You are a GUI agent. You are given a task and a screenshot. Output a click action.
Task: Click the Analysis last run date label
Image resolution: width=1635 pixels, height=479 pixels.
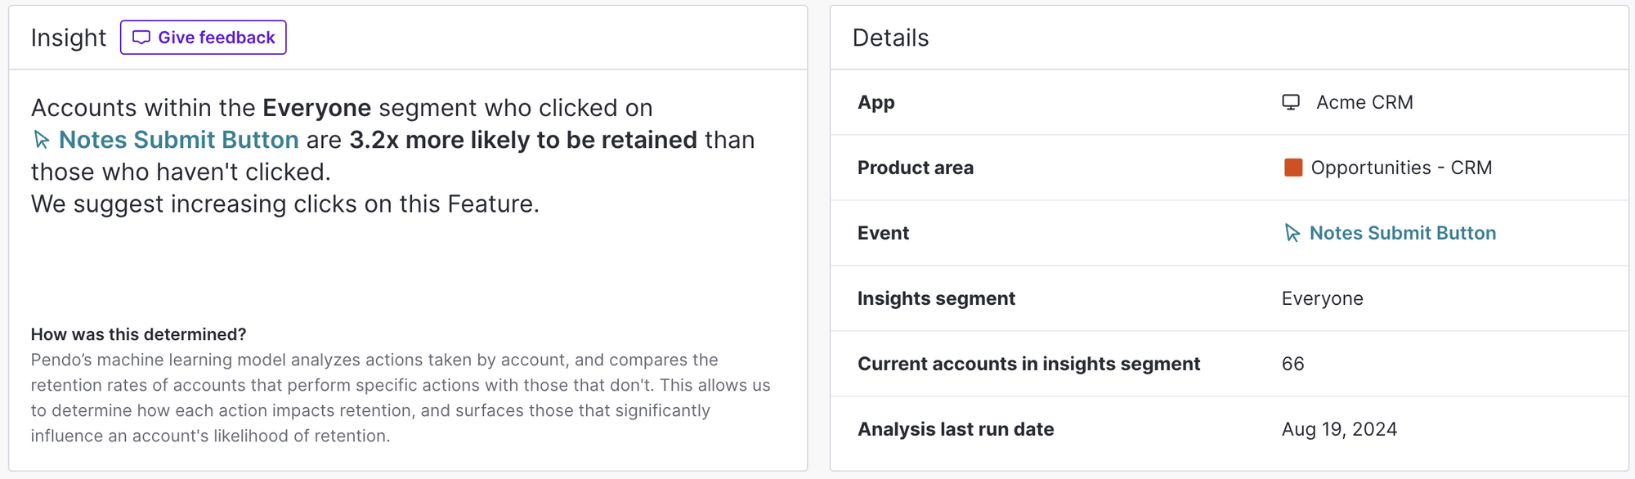pos(956,429)
